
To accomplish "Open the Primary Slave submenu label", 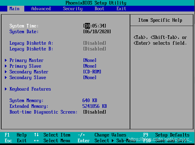I will pos(26,66).
